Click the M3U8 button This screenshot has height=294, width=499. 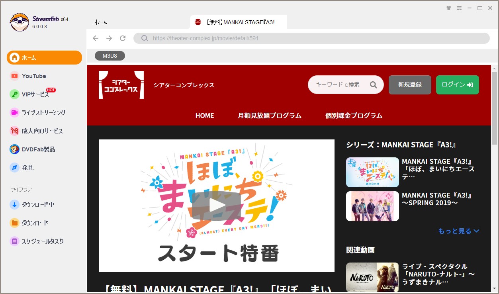tap(110, 56)
